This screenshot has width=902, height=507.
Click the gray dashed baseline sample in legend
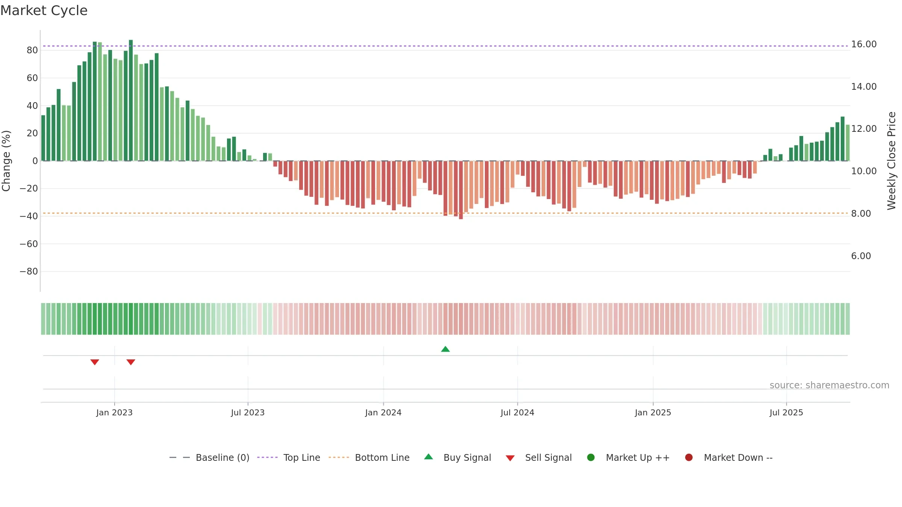180,457
